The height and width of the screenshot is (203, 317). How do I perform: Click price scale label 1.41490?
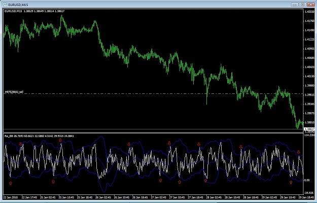(x=309, y=30)
